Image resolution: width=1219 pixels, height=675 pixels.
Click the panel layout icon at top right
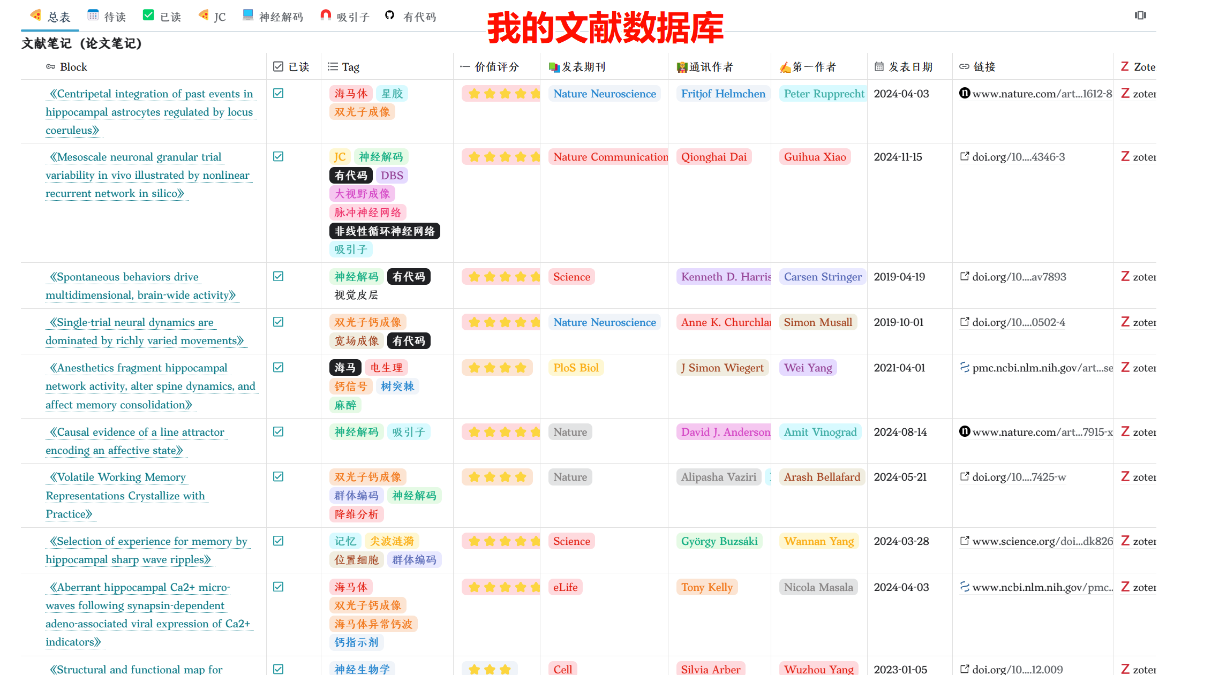pos(1140,15)
